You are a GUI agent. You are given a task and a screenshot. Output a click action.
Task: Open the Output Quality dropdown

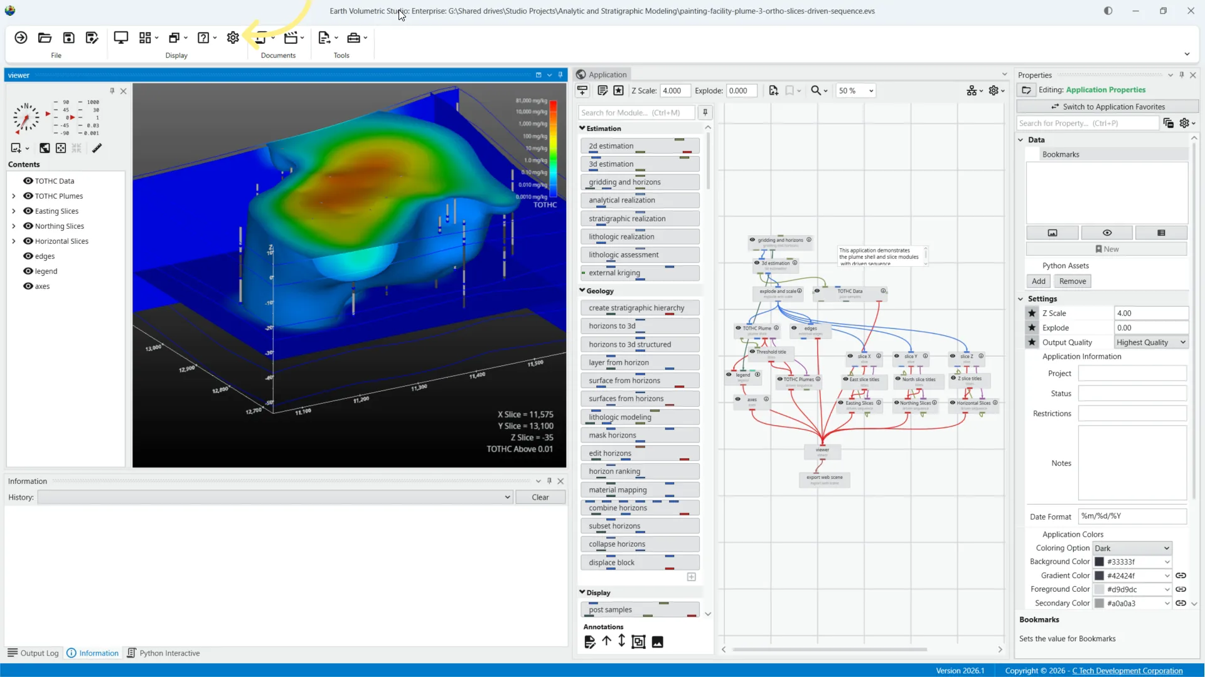(1151, 342)
